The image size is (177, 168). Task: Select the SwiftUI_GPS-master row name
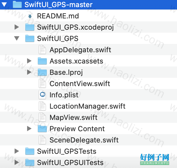[x=58, y=5]
